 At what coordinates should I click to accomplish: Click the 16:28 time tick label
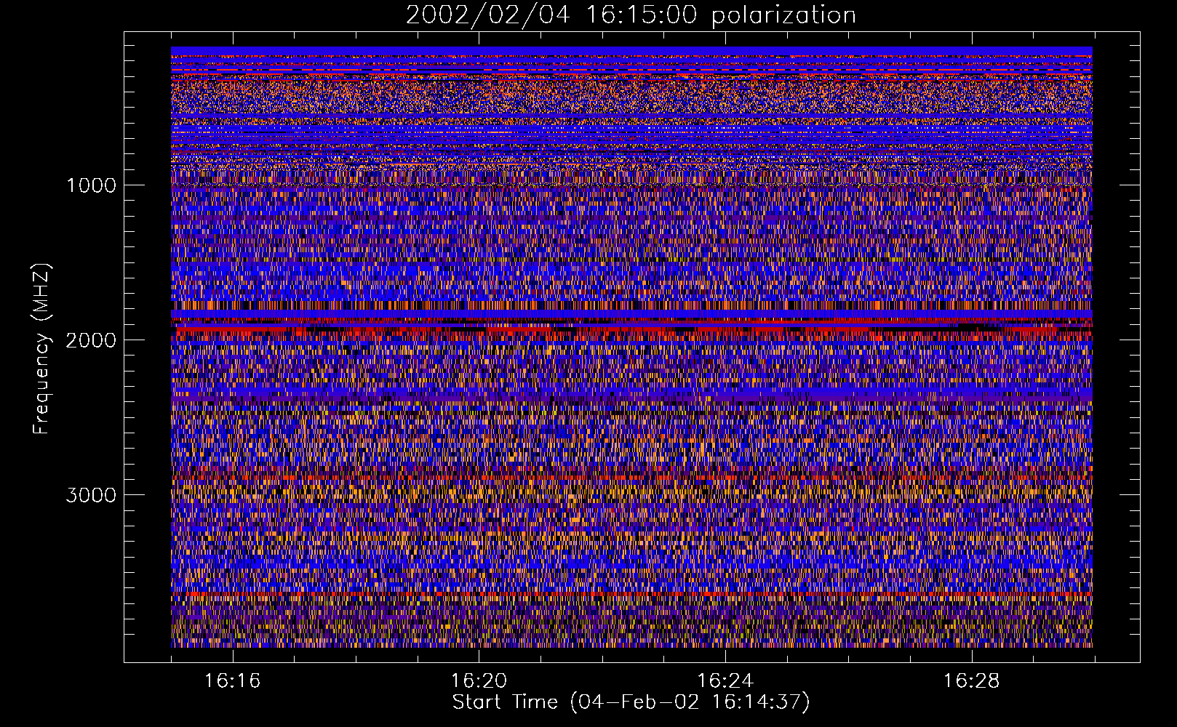pyautogui.click(x=972, y=681)
